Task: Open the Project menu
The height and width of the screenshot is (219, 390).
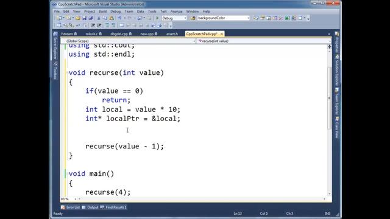Action: [90, 12]
